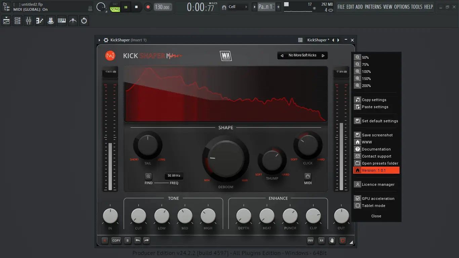Click the keyboard/typing-to-piano icon
Image resolution: width=459 pixels, height=258 pixels.
(62, 21)
